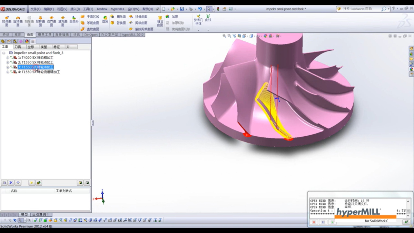Select the 圆角 (fillet) tool
414x233 pixels.
pyautogui.click(x=105, y=19)
